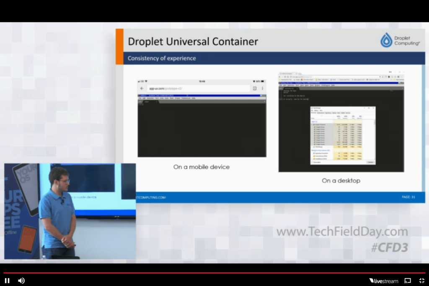Click the speaker camera inset video

[70, 211]
